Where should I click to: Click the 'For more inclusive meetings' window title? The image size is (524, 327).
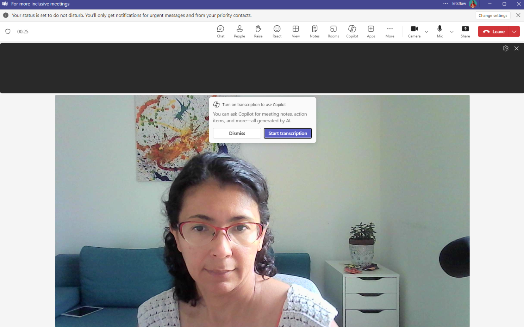click(x=40, y=4)
